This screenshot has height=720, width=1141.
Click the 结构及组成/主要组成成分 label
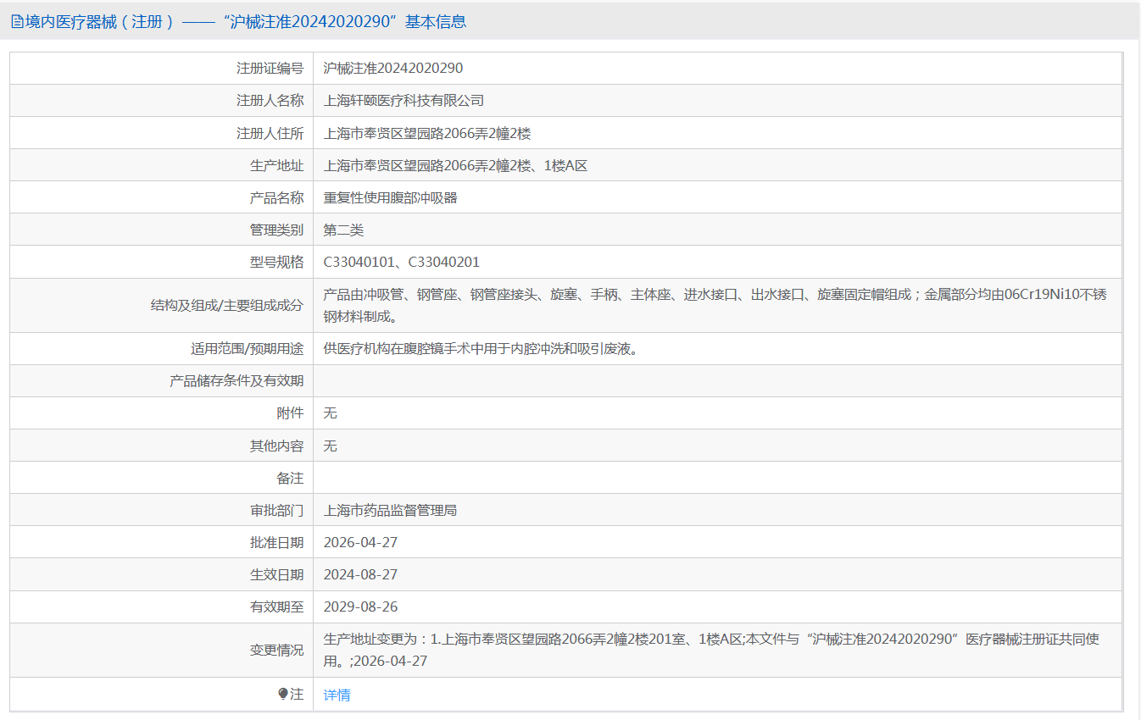pyautogui.click(x=226, y=306)
